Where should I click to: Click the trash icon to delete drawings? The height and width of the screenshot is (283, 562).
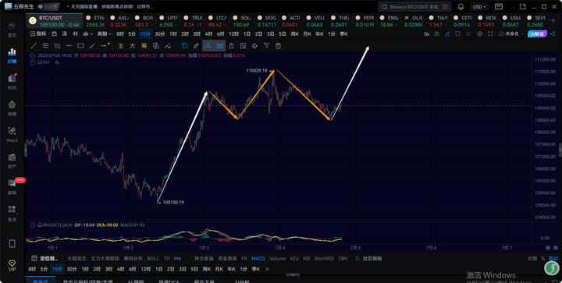click(x=278, y=46)
